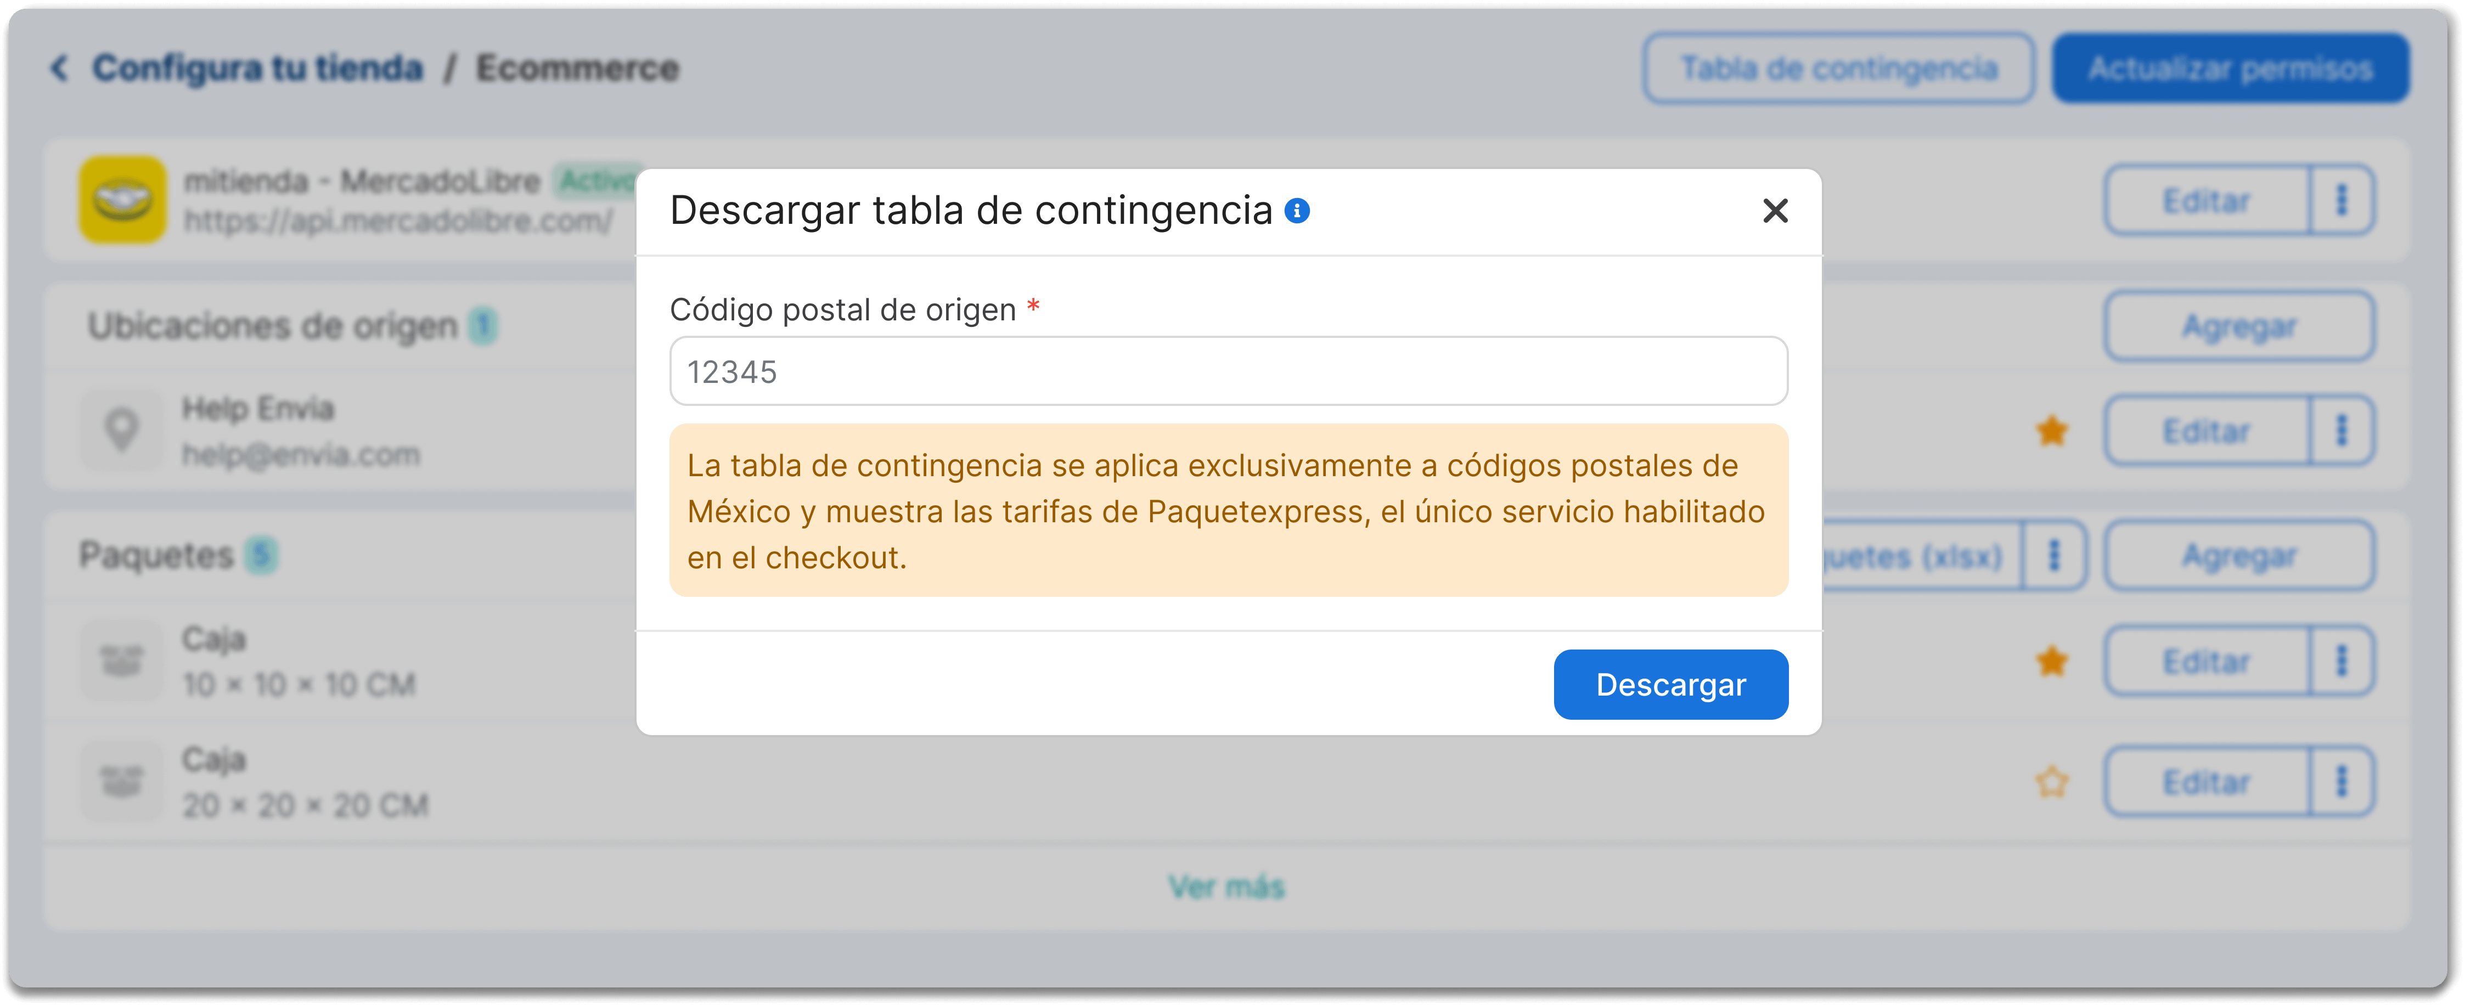Click the package box icon for the 10 × 10 × 10 Caja

[x=121, y=660]
